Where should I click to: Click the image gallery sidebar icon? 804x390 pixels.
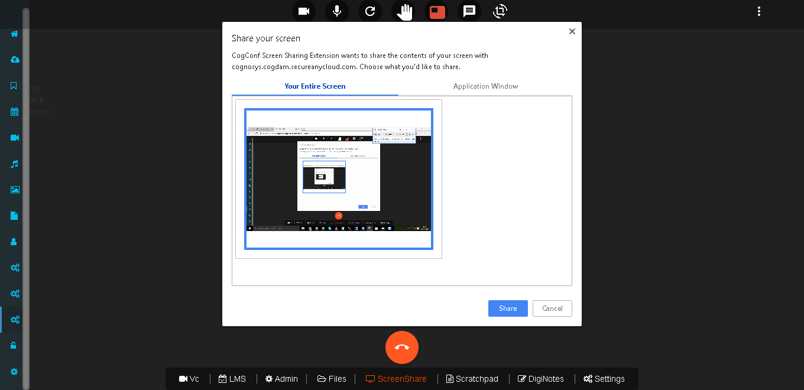tap(15, 190)
